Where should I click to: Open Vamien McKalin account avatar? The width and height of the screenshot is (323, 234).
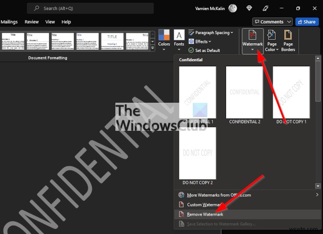tap(233, 8)
